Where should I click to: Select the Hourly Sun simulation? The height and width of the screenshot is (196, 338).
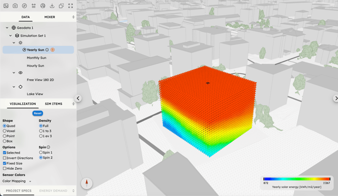coord(35,66)
